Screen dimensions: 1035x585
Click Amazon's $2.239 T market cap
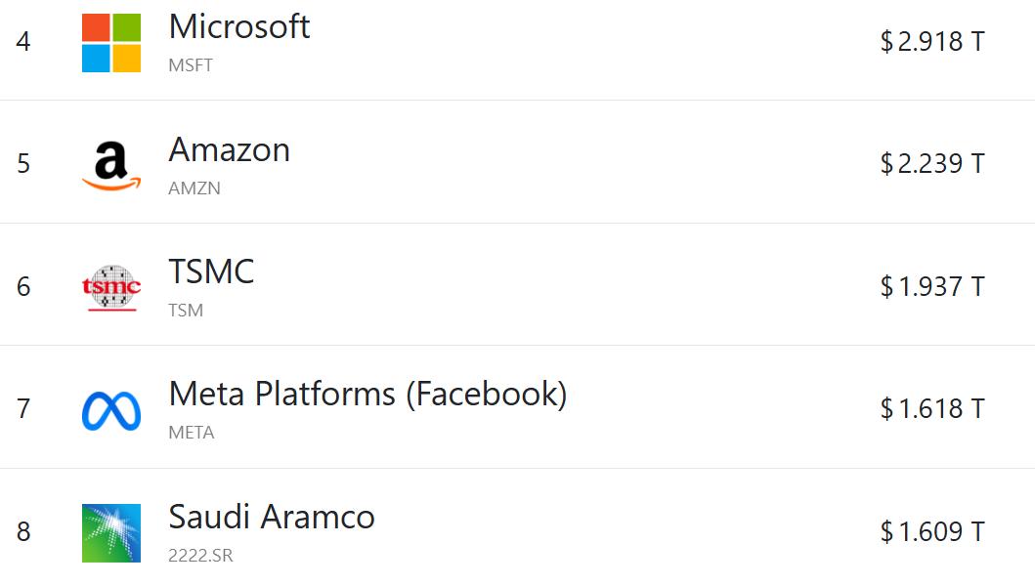pos(931,163)
